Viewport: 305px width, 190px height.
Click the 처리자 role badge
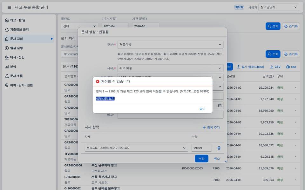click(x=239, y=7)
